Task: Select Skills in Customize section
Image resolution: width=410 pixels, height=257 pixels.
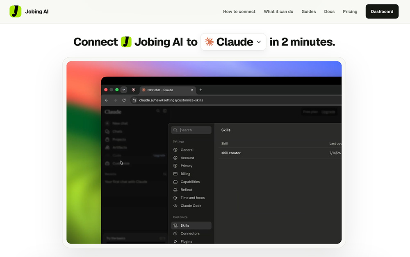Action: click(191, 225)
